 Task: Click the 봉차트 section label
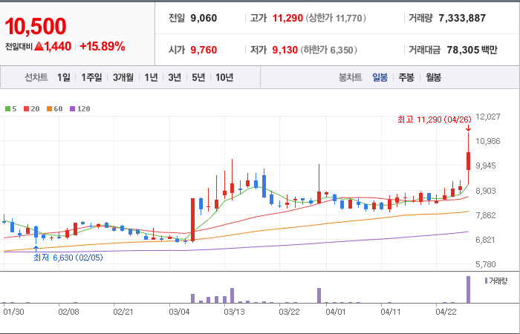pos(350,77)
